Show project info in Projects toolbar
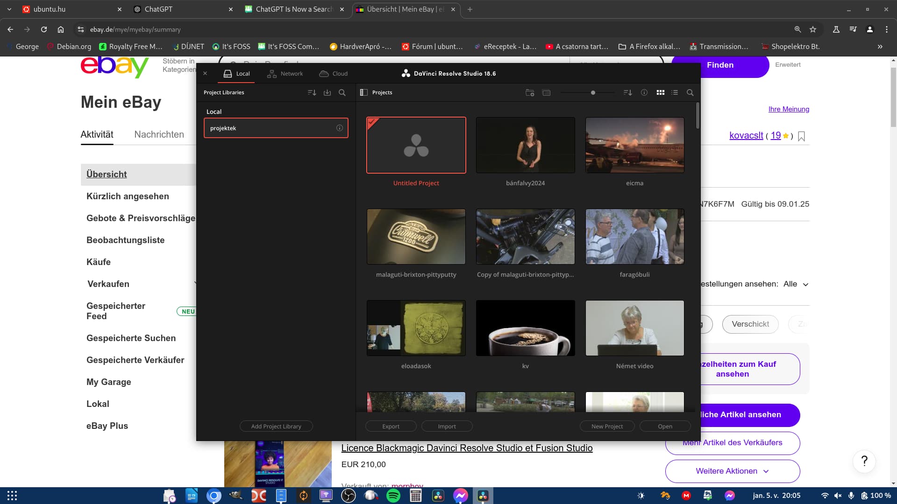This screenshot has height=504, width=897. (x=644, y=92)
